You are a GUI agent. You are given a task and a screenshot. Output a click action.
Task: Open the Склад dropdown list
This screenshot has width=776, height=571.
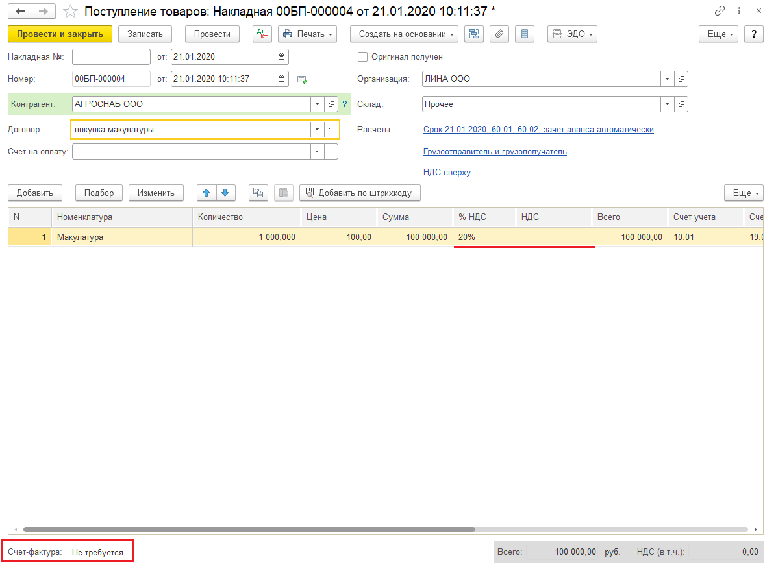[668, 104]
